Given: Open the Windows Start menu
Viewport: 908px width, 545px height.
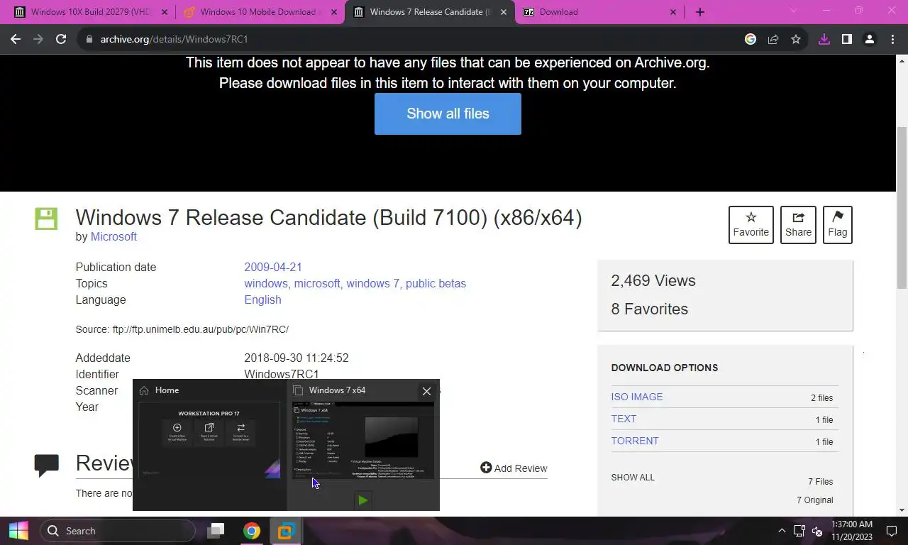Looking at the screenshot, I should coord(18,531).
